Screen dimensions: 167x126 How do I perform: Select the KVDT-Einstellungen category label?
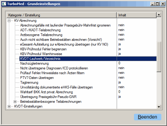(28, 106)
